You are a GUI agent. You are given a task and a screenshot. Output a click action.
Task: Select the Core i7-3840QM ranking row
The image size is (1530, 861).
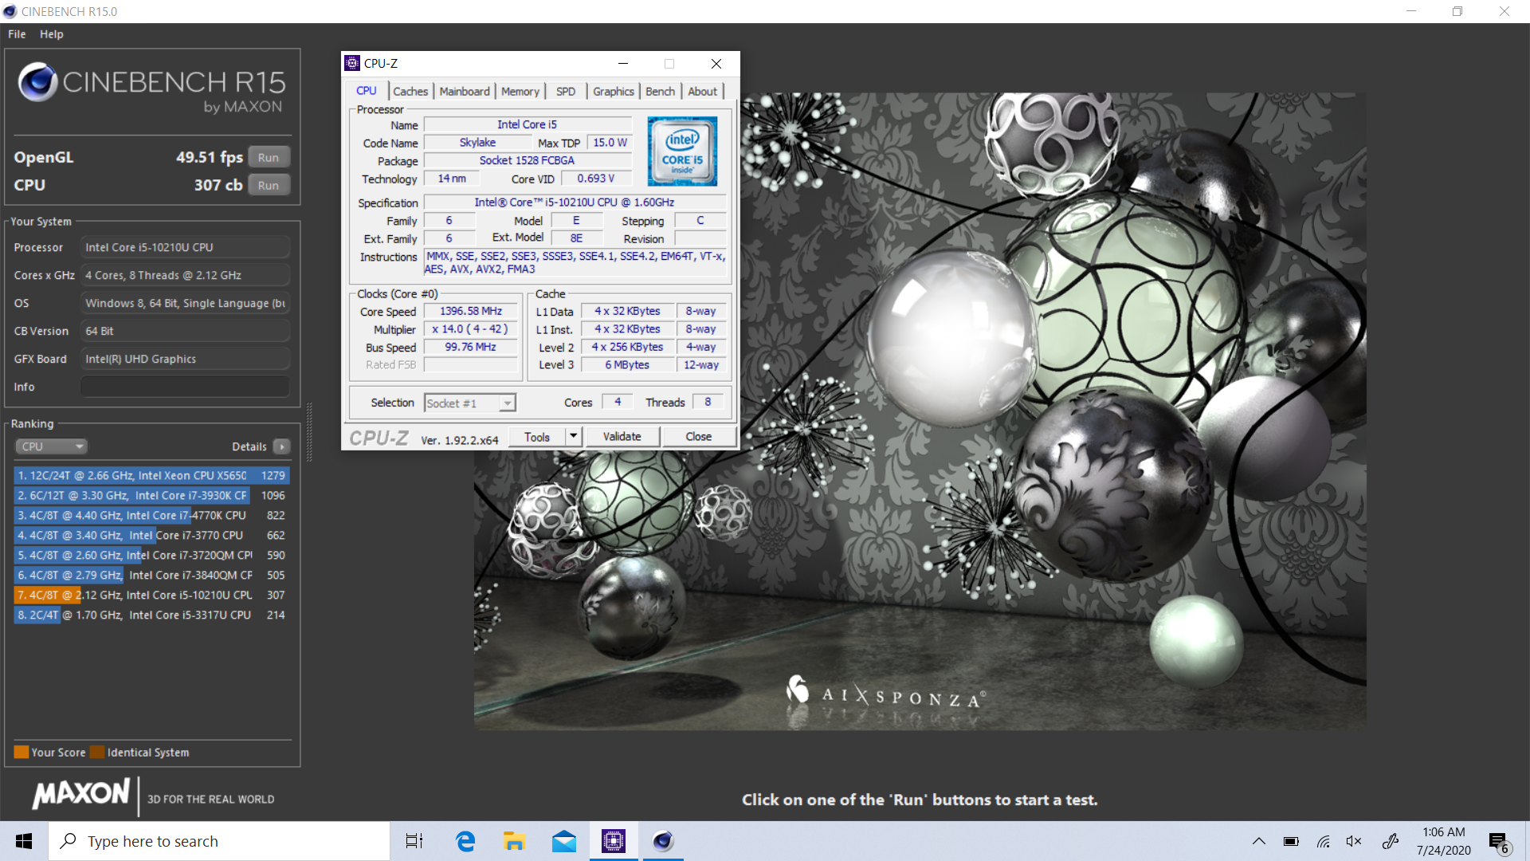click(x=151, y=575)
